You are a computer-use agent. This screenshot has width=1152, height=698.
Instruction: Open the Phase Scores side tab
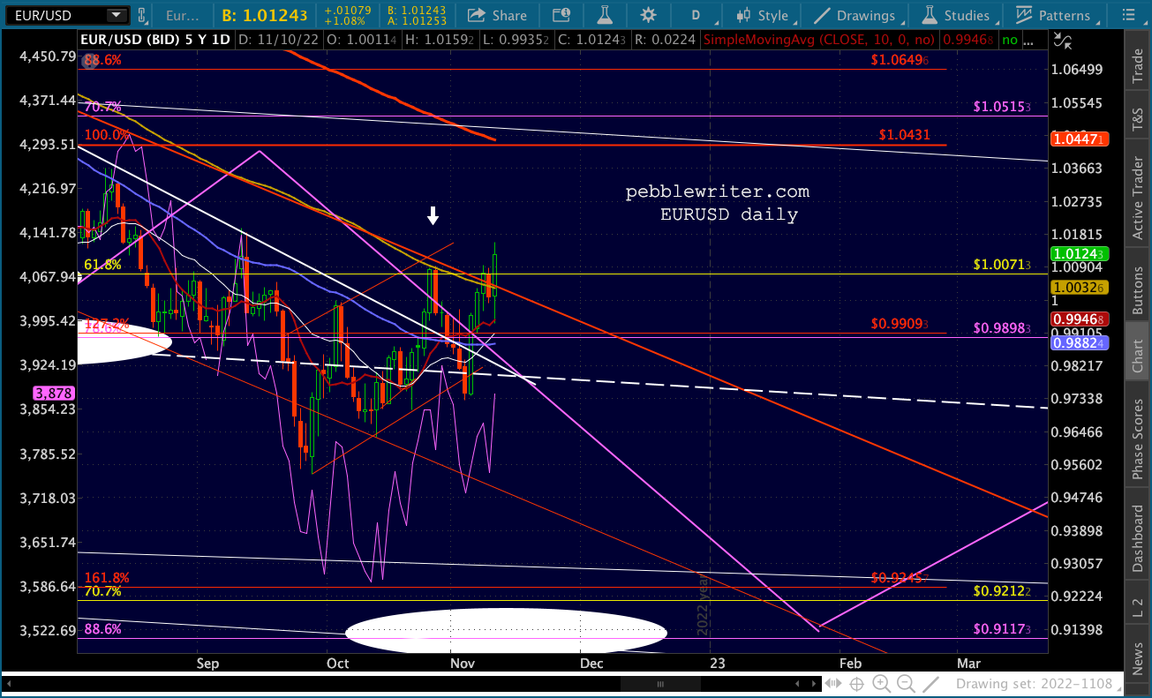[1137, 439]
